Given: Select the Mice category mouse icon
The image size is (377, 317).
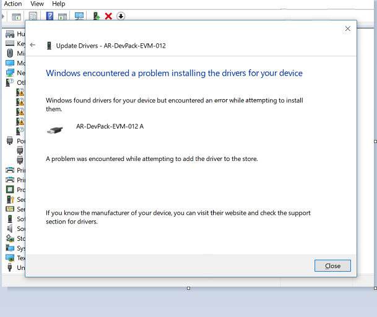Looking at the screenshot, I should pos(10,53).
